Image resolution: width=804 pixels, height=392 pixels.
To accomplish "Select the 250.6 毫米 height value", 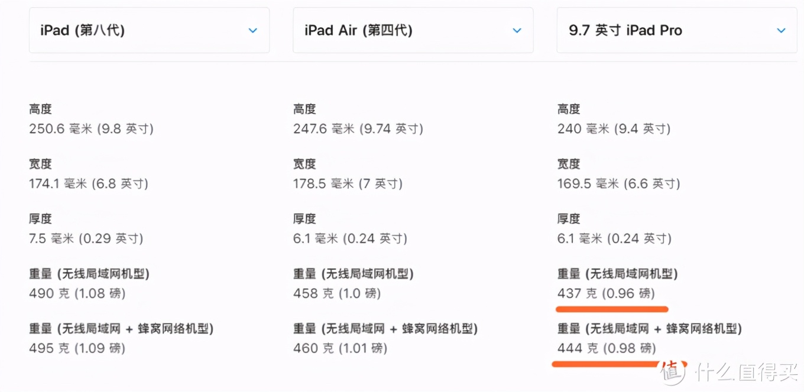I will 92,128.
